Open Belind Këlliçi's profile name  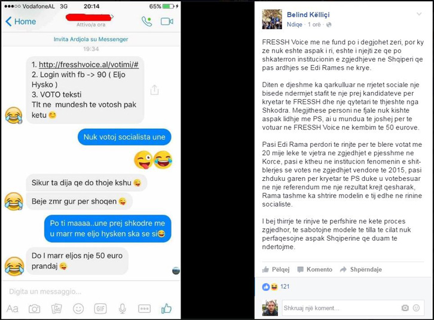coord(308,15)
